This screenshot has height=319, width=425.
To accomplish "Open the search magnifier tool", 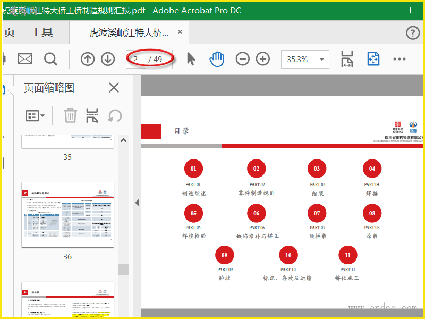I will [50, 59].
